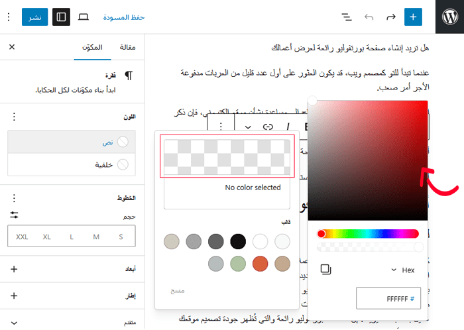Pick the orange-red palette swatch
The width and height of the screenshot is (464, 330).
coord(260,264)
